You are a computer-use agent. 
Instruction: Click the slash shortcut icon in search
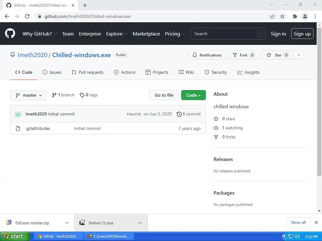coord(259,34)
